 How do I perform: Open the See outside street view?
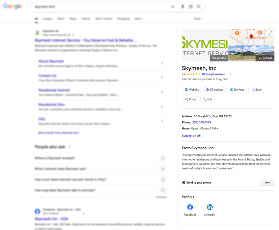251,53
